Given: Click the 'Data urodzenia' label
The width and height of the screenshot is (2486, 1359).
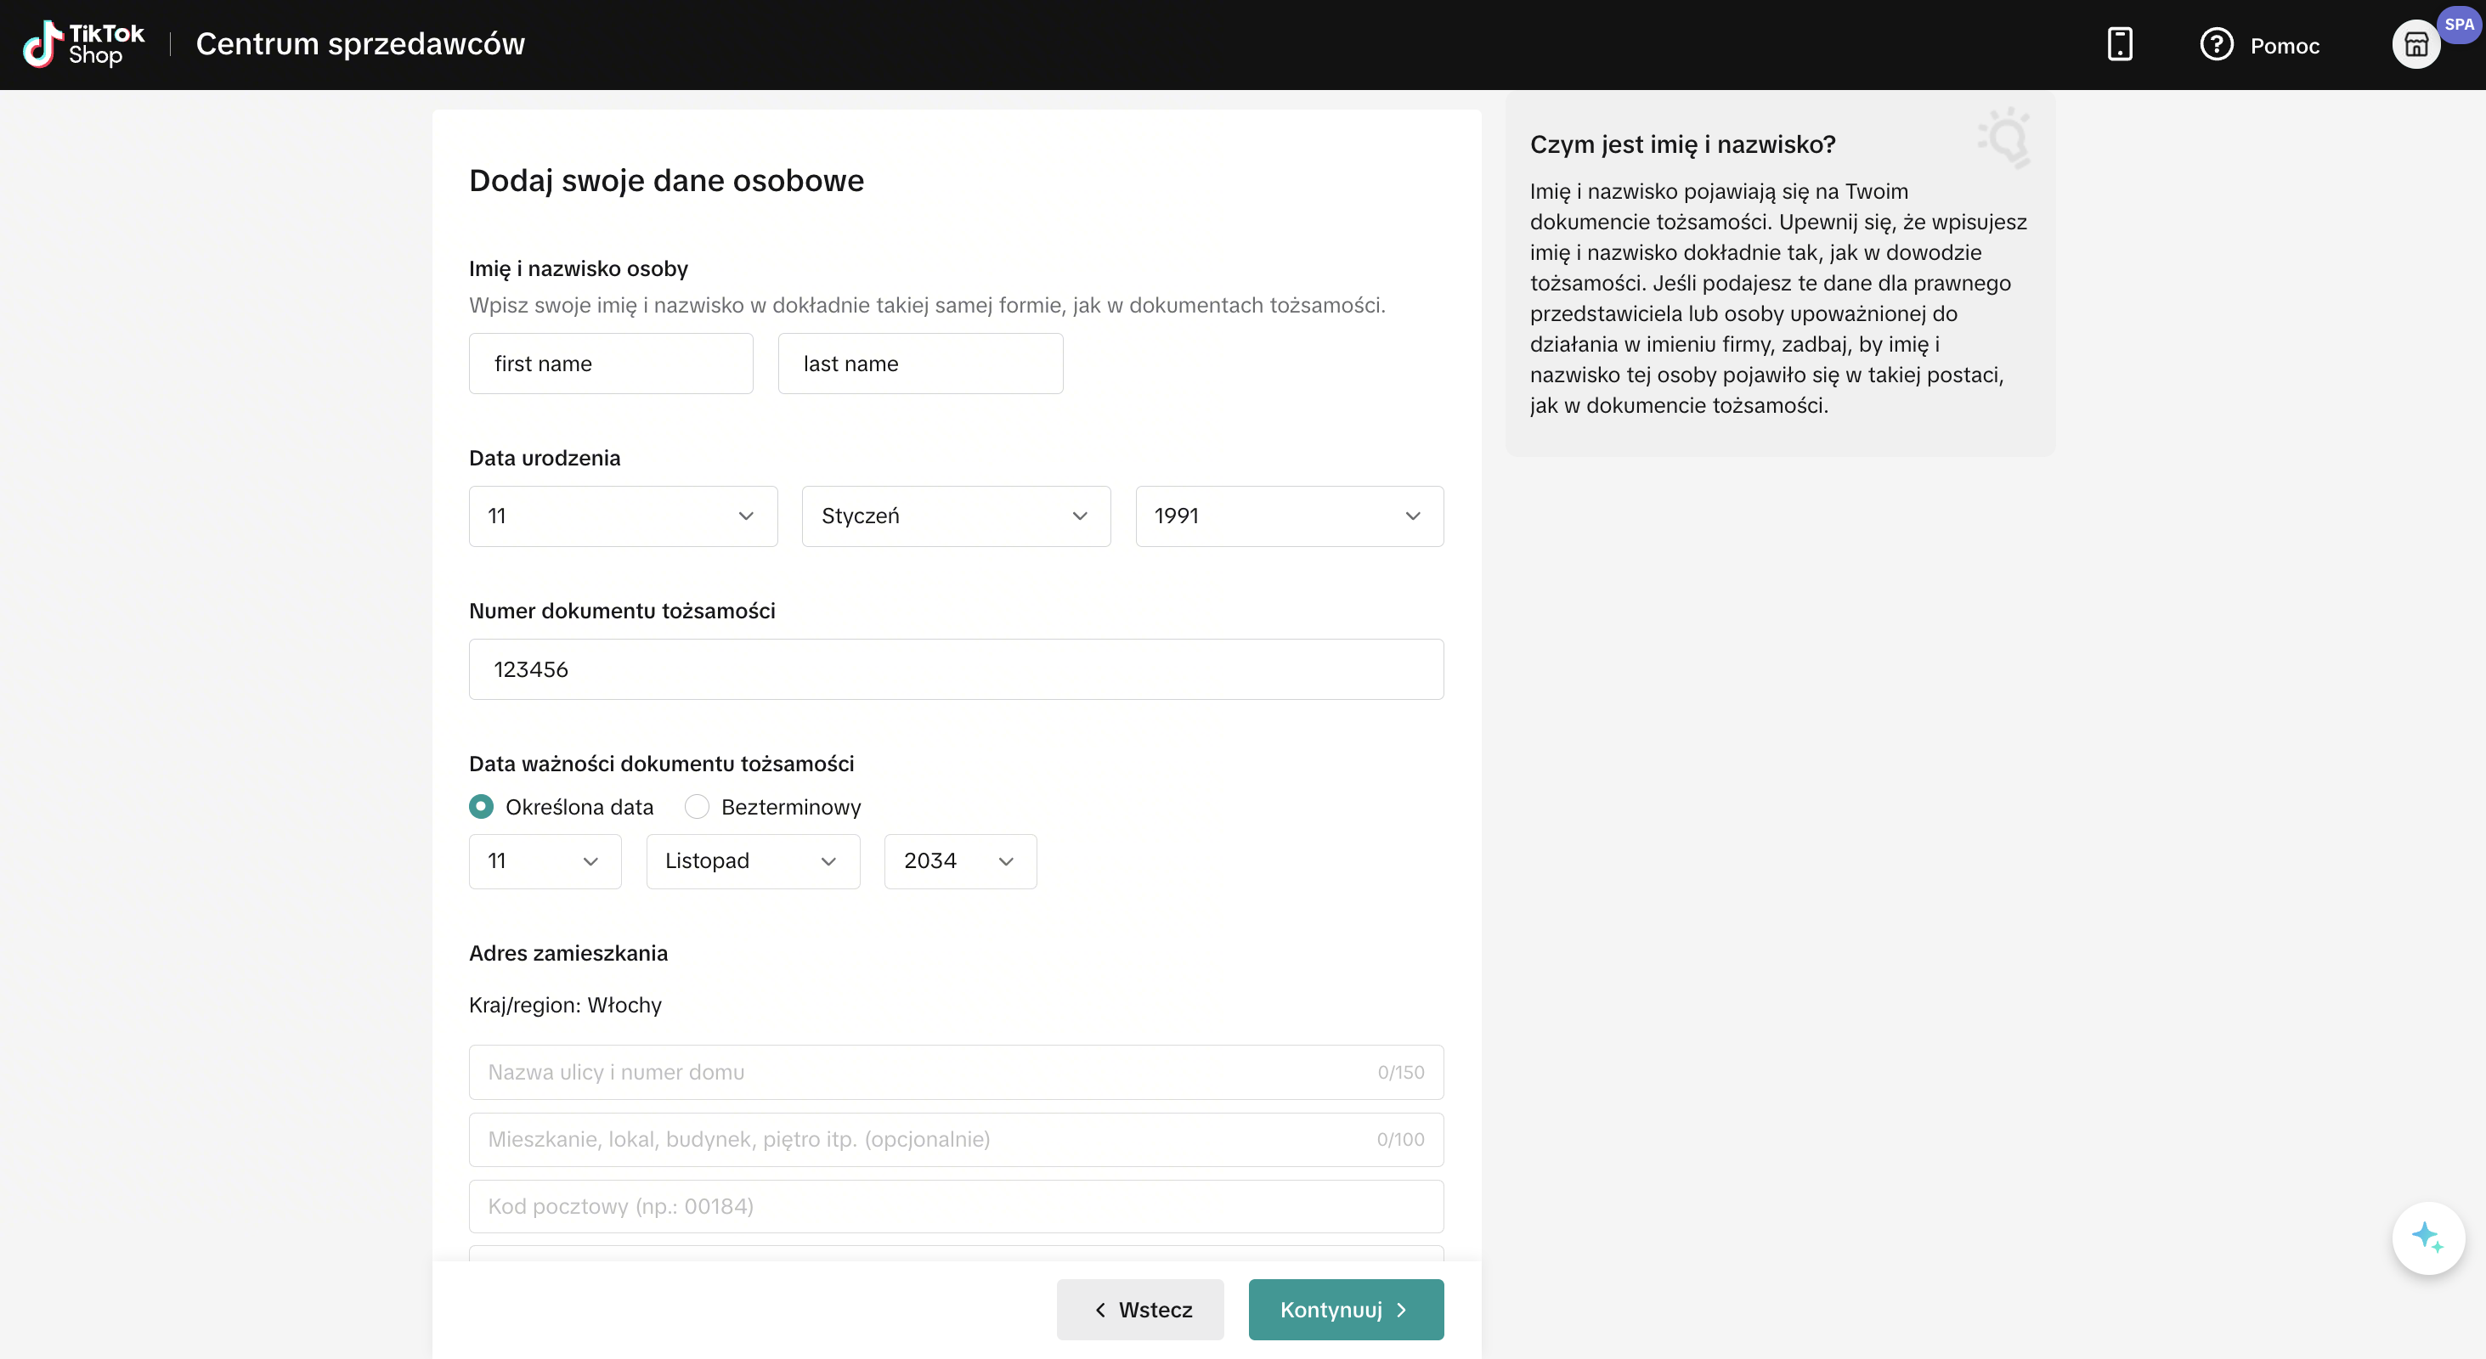Looking at the screenshot, I should point(545,458).
